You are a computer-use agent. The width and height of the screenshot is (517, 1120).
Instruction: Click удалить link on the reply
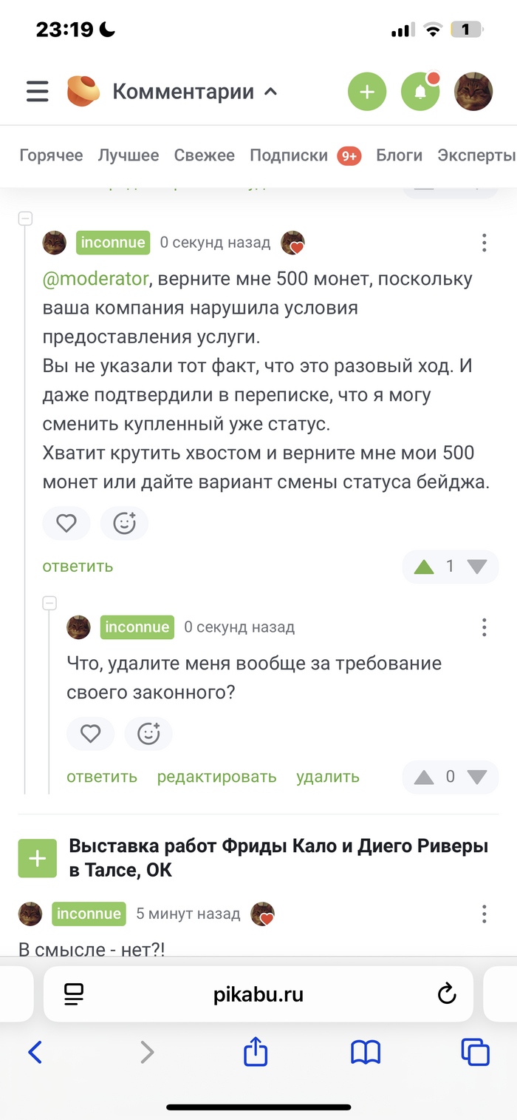(328, 777)
